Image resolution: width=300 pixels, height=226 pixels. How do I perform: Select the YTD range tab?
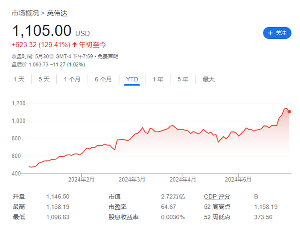[x=132, y=79]
